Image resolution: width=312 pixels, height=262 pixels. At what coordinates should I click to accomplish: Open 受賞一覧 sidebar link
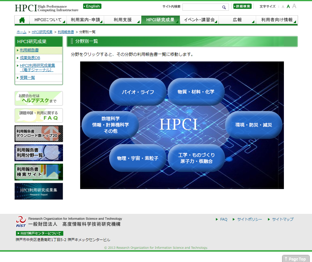tap(28, 77)
